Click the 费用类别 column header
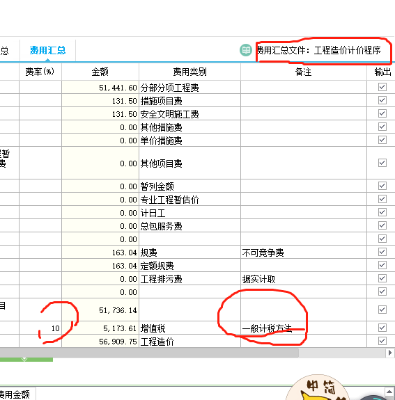Screen dimensions: 395x400 189,72
